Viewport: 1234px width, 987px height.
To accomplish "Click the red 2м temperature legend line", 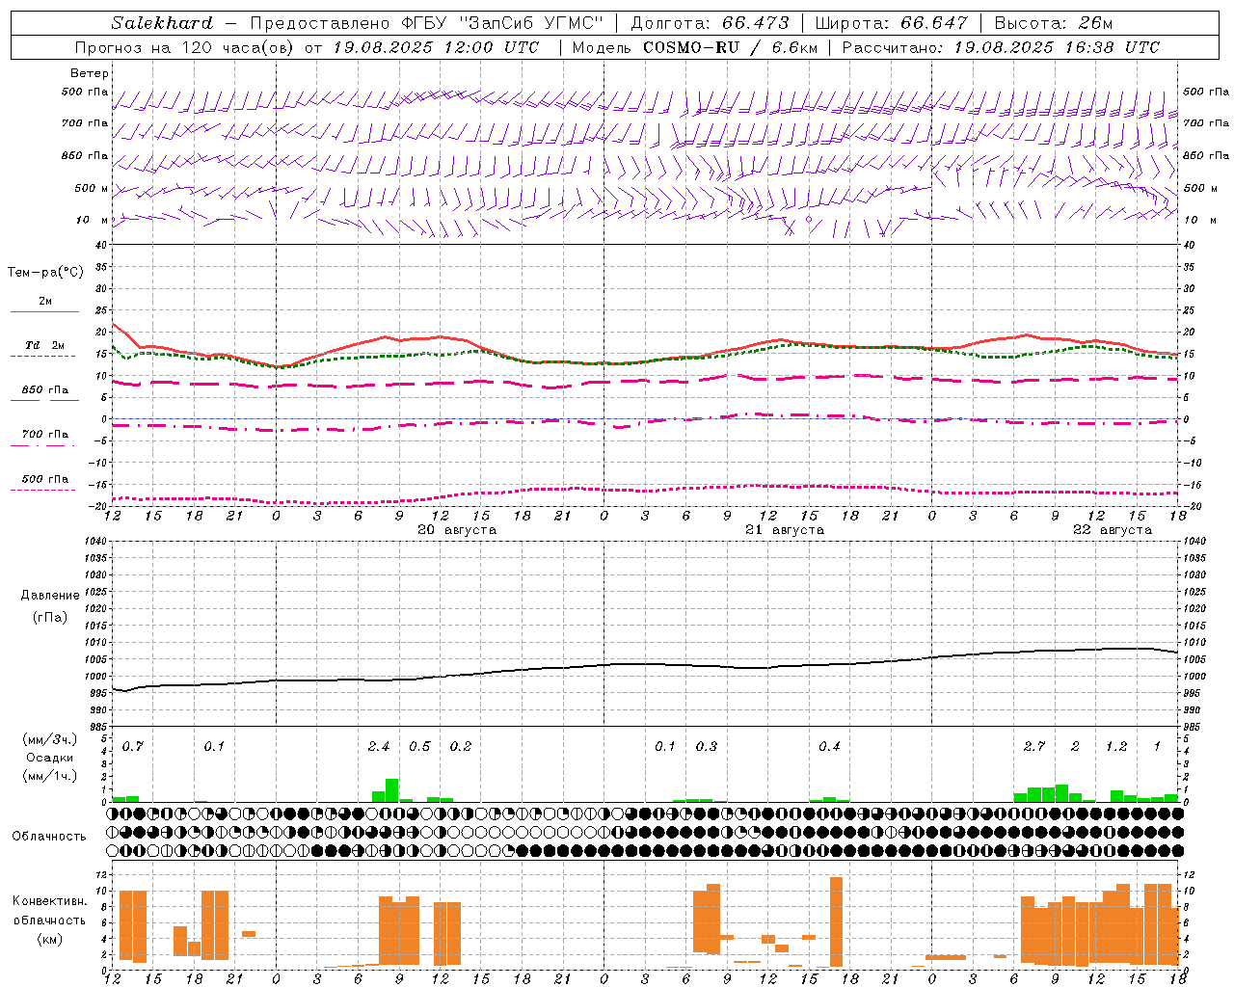I will click(x=45, y=311).
